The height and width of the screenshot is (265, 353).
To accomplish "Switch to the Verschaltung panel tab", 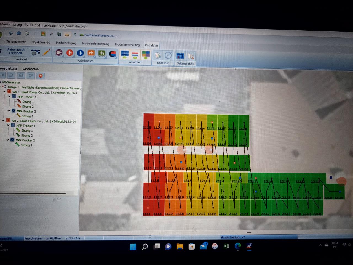I will [8, 68].
